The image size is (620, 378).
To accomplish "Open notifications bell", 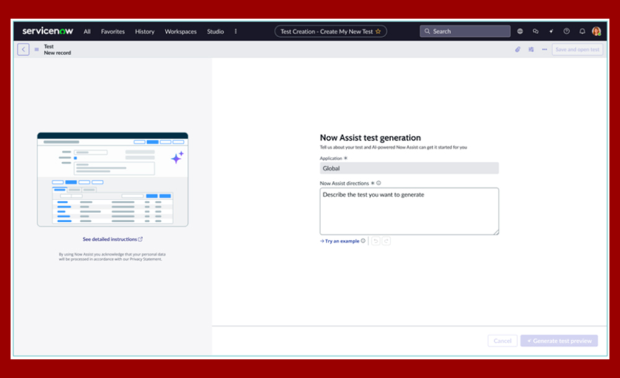I will [x=582, y=31].
